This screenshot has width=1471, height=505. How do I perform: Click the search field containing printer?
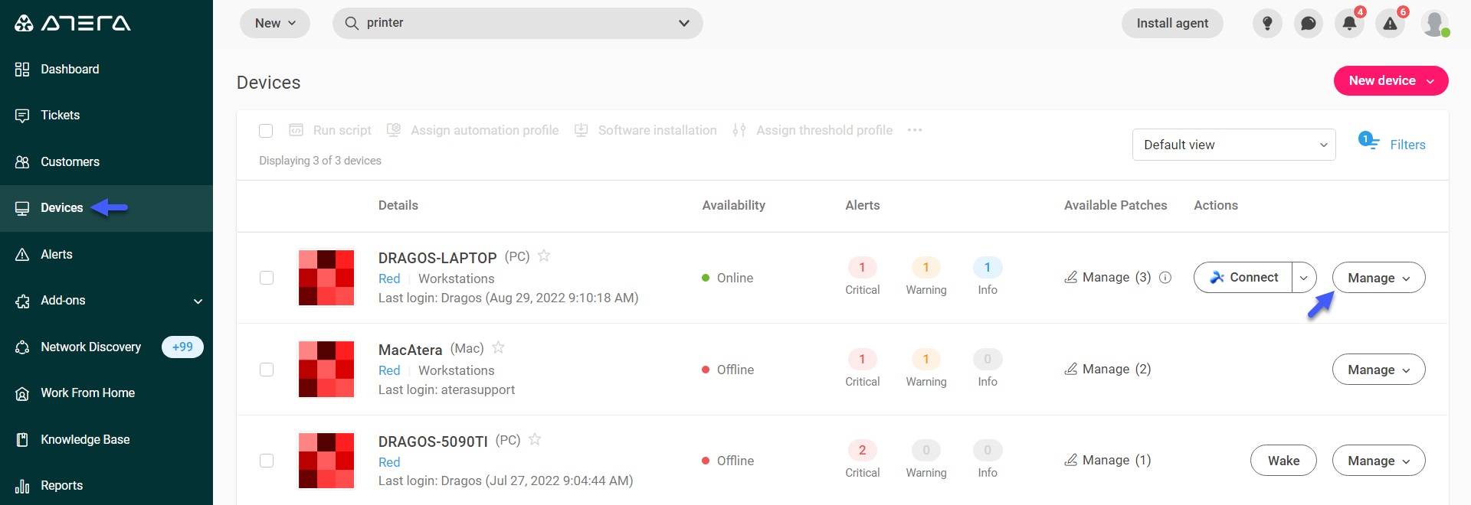(x=518, y=24)
